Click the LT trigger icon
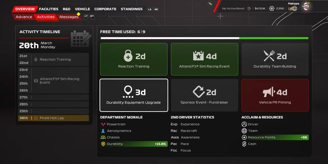 [86, 17]
